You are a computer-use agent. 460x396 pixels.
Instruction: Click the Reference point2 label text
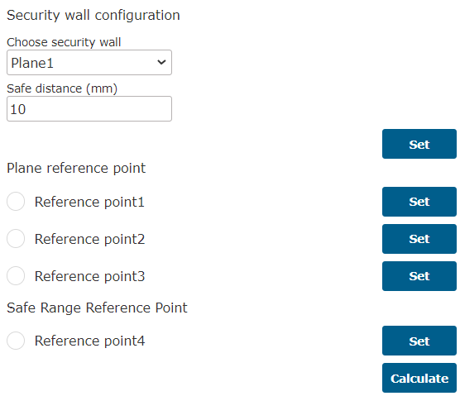coord(90,239)
